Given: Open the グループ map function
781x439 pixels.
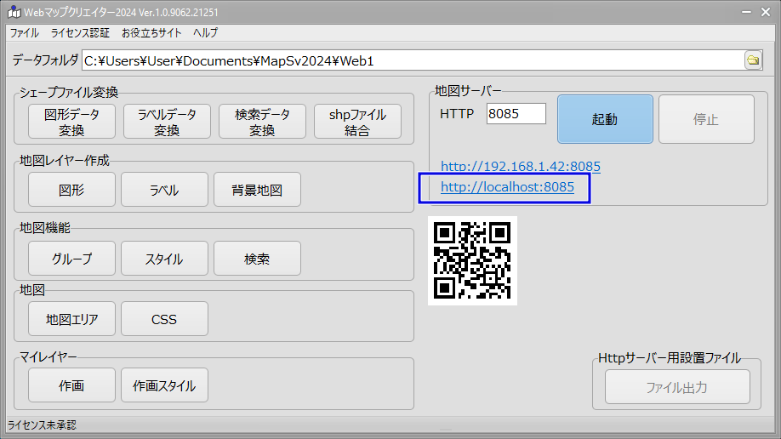Looking at the screenshot, I should (71, 258).
